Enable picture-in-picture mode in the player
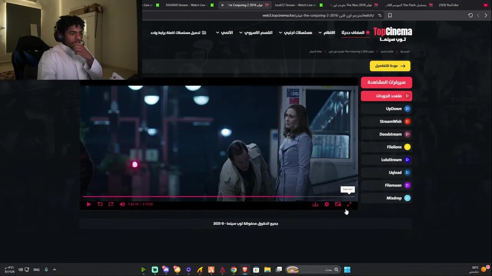The height and width of the screenshot is (276, 492). (x=338, y=204)
